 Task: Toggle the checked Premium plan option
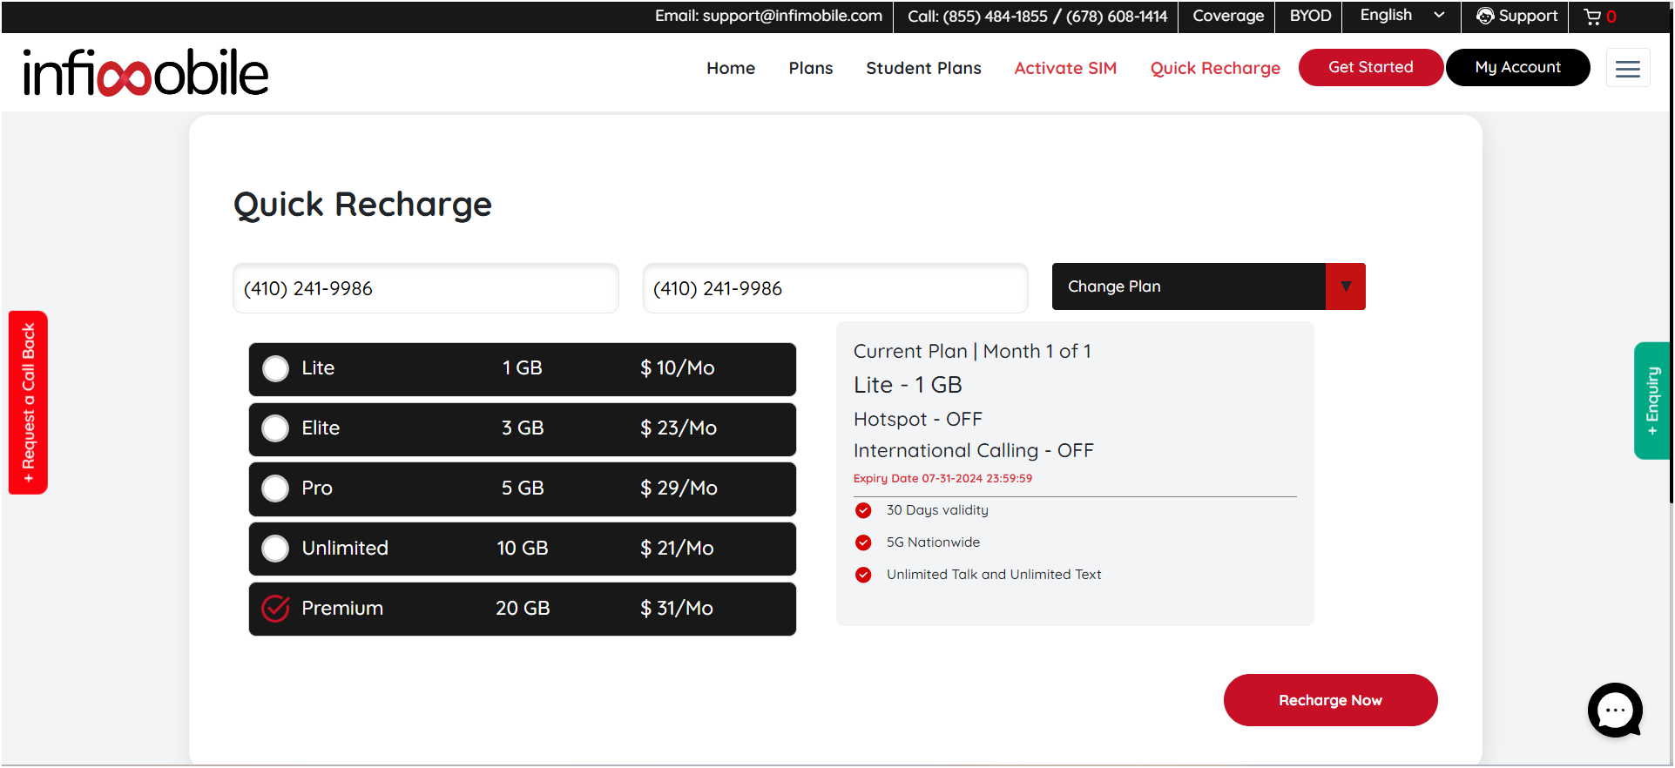tap(275, 609)
